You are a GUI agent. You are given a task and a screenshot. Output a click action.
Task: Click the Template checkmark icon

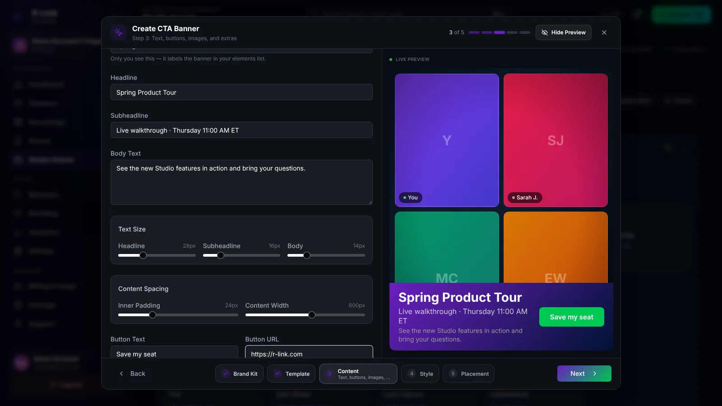tap(278, 374)
